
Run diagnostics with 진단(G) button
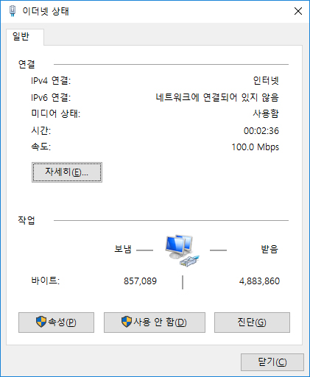[x=252, y=323]
